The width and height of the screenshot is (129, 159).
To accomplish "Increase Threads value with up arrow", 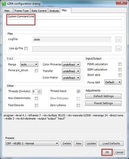I will (x=39, y=91).
